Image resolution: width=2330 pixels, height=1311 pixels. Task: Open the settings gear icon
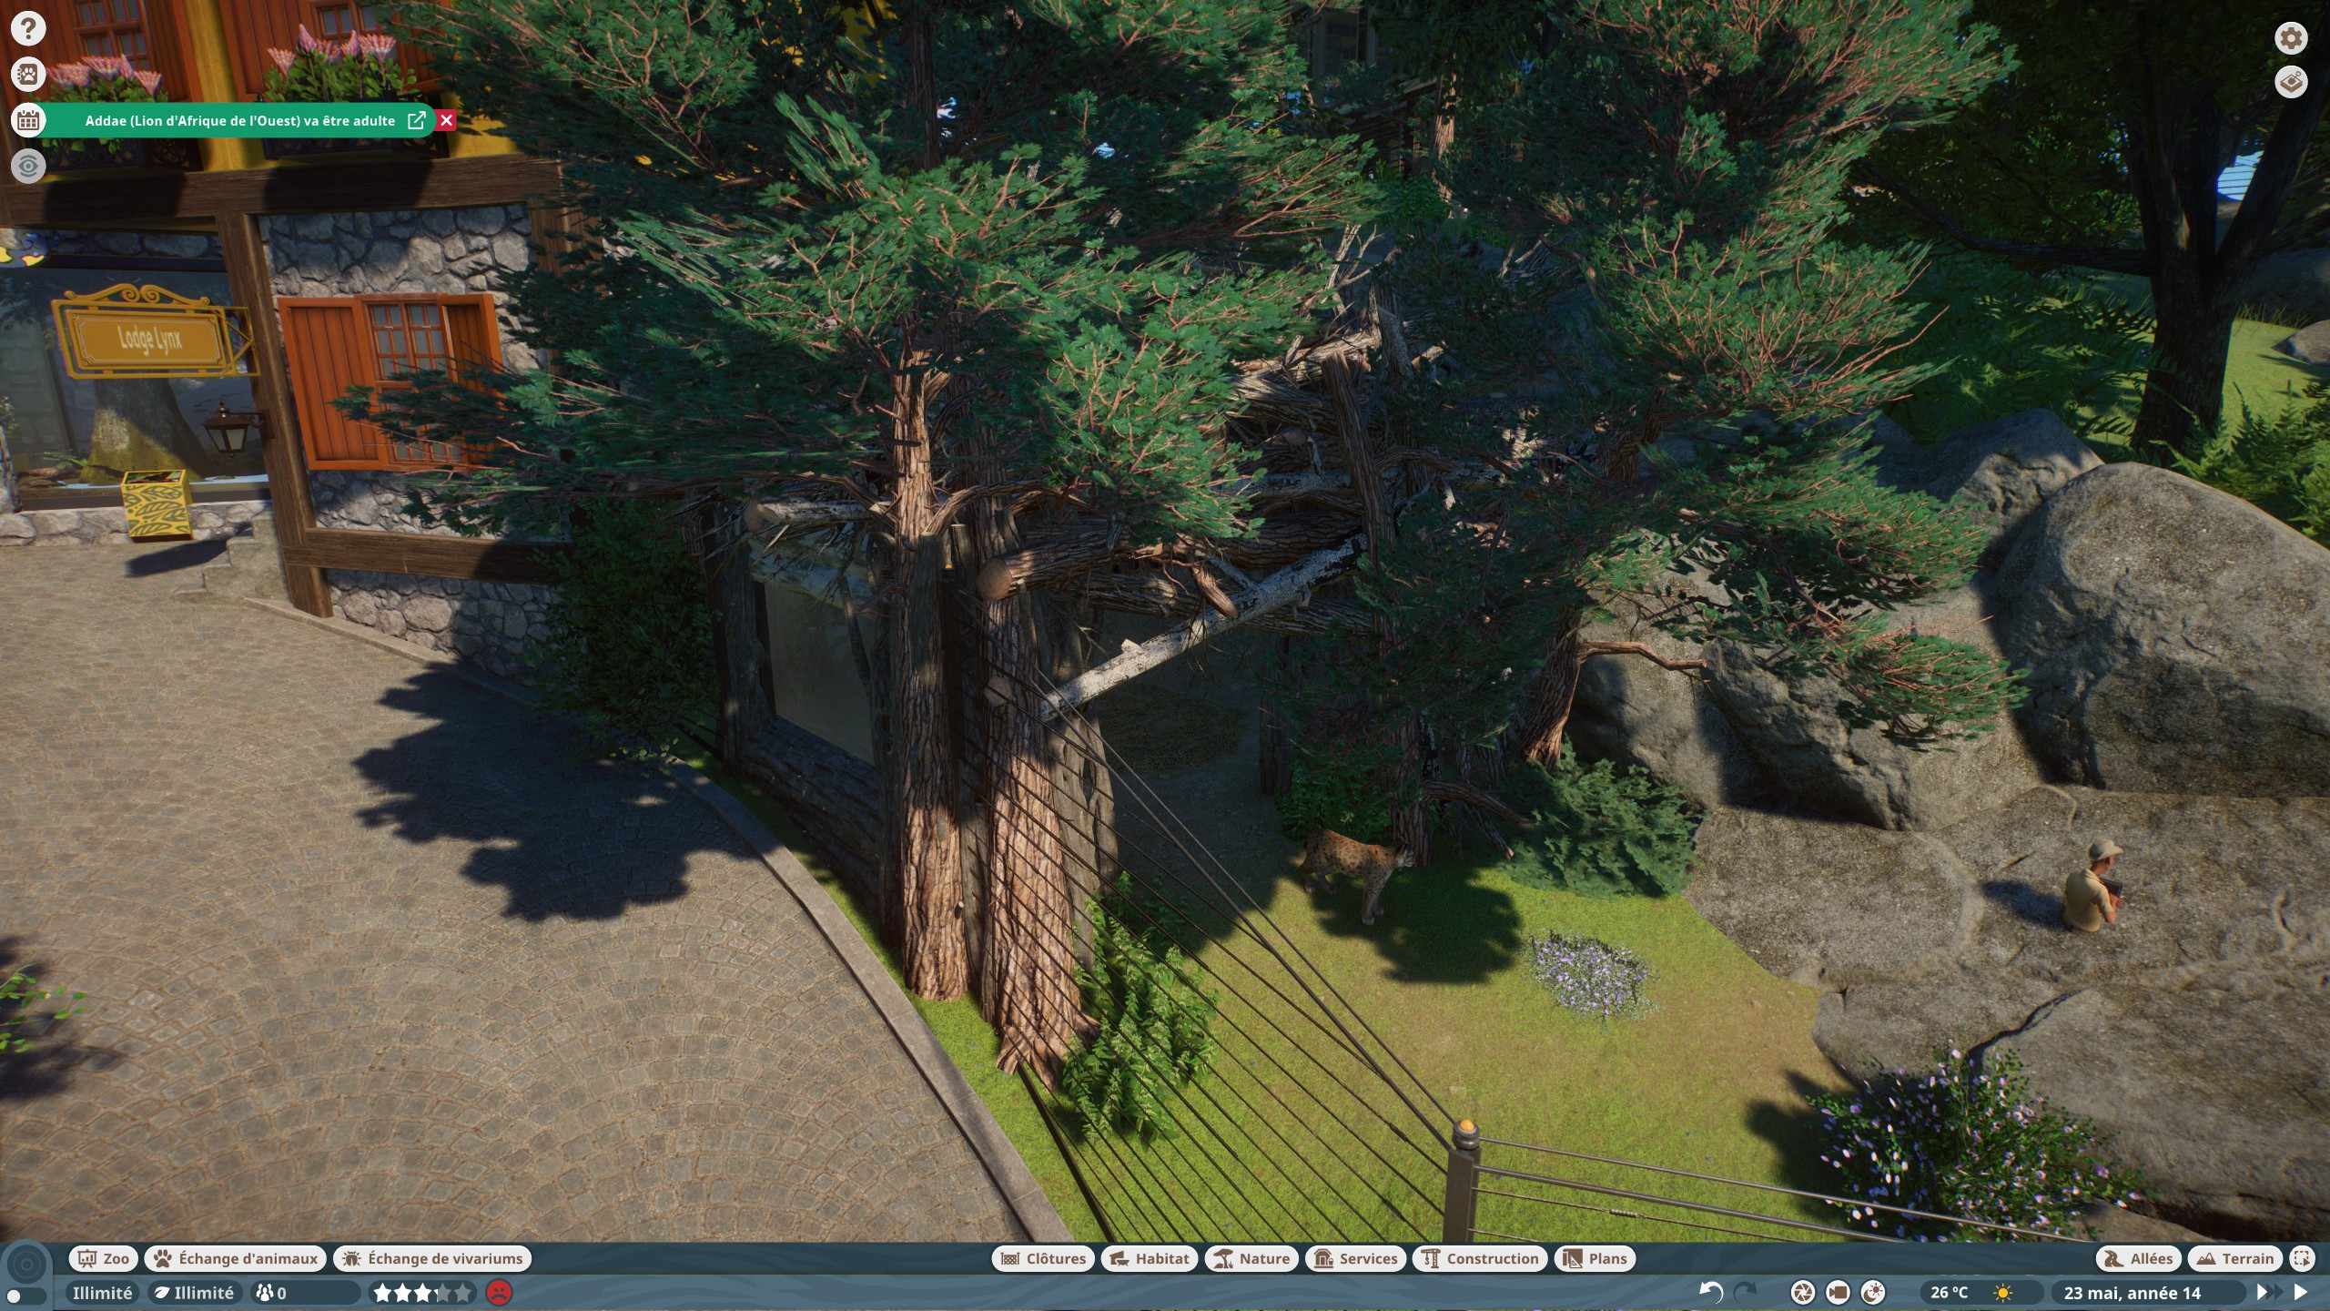(x=2291, y=38)
